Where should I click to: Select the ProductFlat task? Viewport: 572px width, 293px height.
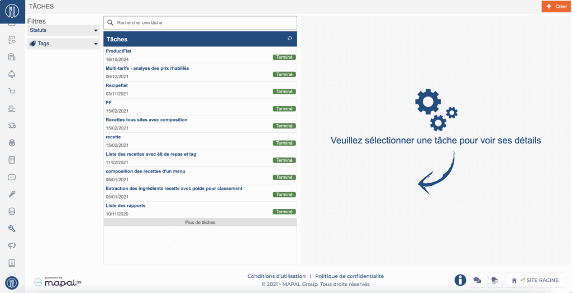click(118, 51)
